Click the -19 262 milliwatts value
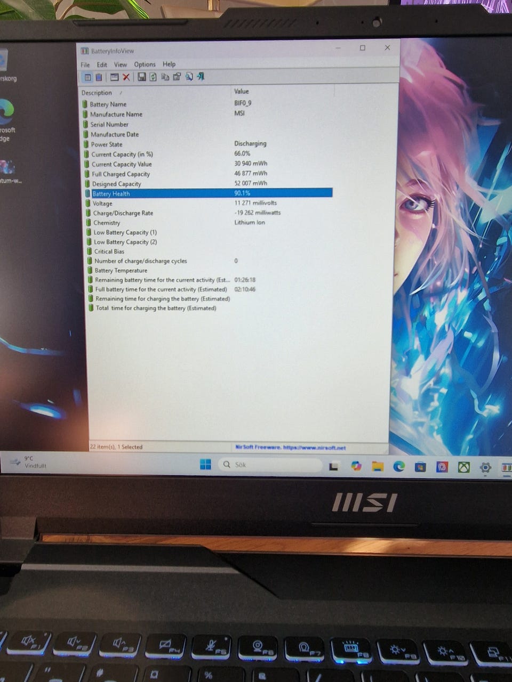The height and width of the screenshot is (682, 512). point(258,212)
